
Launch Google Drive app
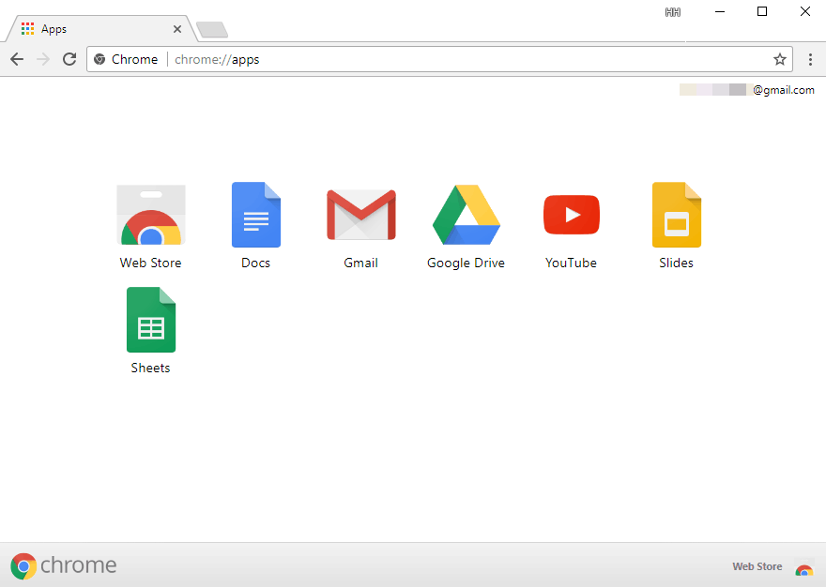pos(467,215)
